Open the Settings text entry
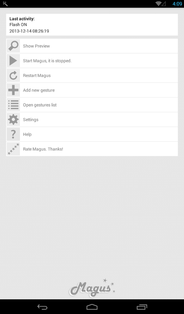Image resolution: width=184 pixels, height=314 pixels. (30, 120)
